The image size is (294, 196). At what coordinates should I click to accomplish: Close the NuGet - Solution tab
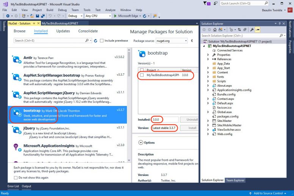coord(38,23)
